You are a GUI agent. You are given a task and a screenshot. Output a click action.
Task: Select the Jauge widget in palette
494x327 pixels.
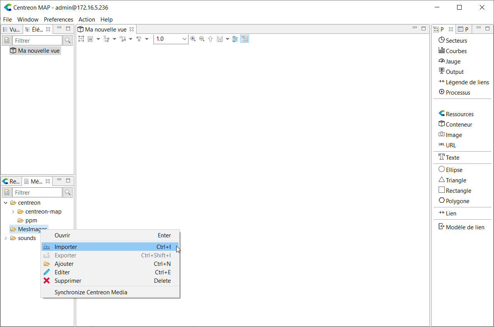click(453, 61)
